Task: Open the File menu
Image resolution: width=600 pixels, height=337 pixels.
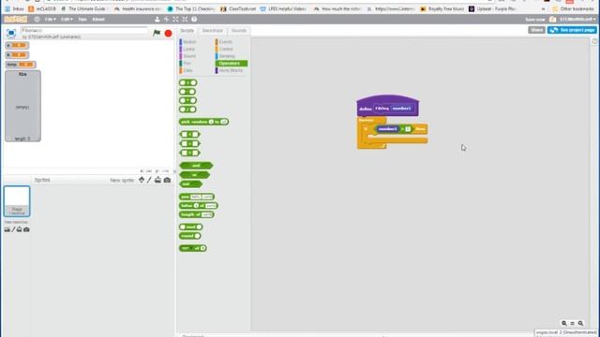Action: point(50,19)
